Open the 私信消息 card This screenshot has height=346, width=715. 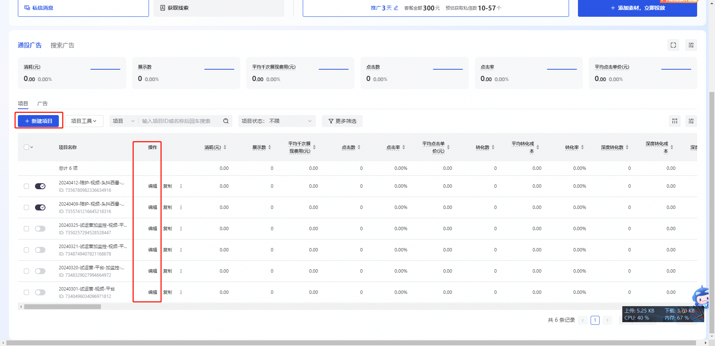coord(83,8)
